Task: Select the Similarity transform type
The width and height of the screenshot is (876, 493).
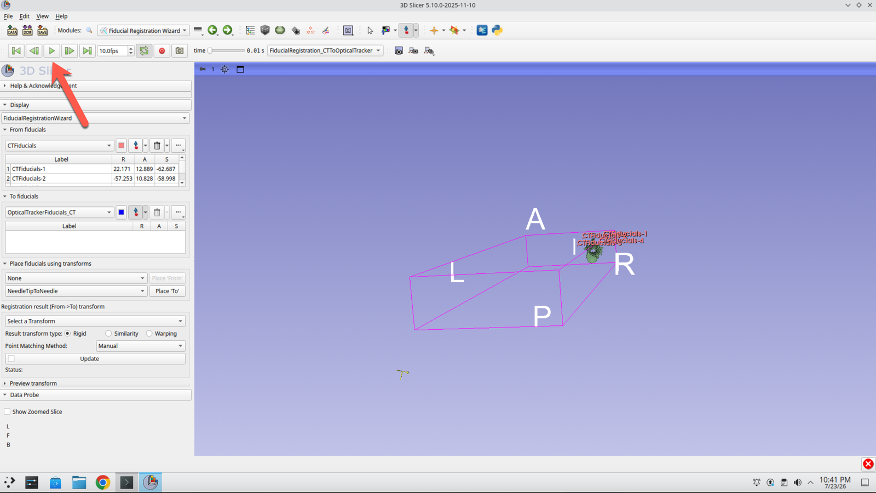Action: [108, 334]
